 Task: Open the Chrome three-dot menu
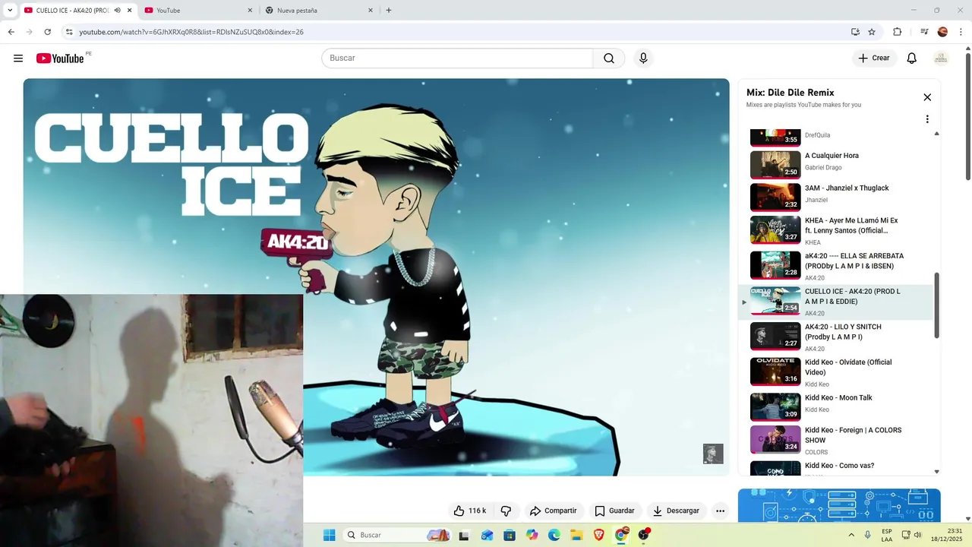(x=961, y=32)
